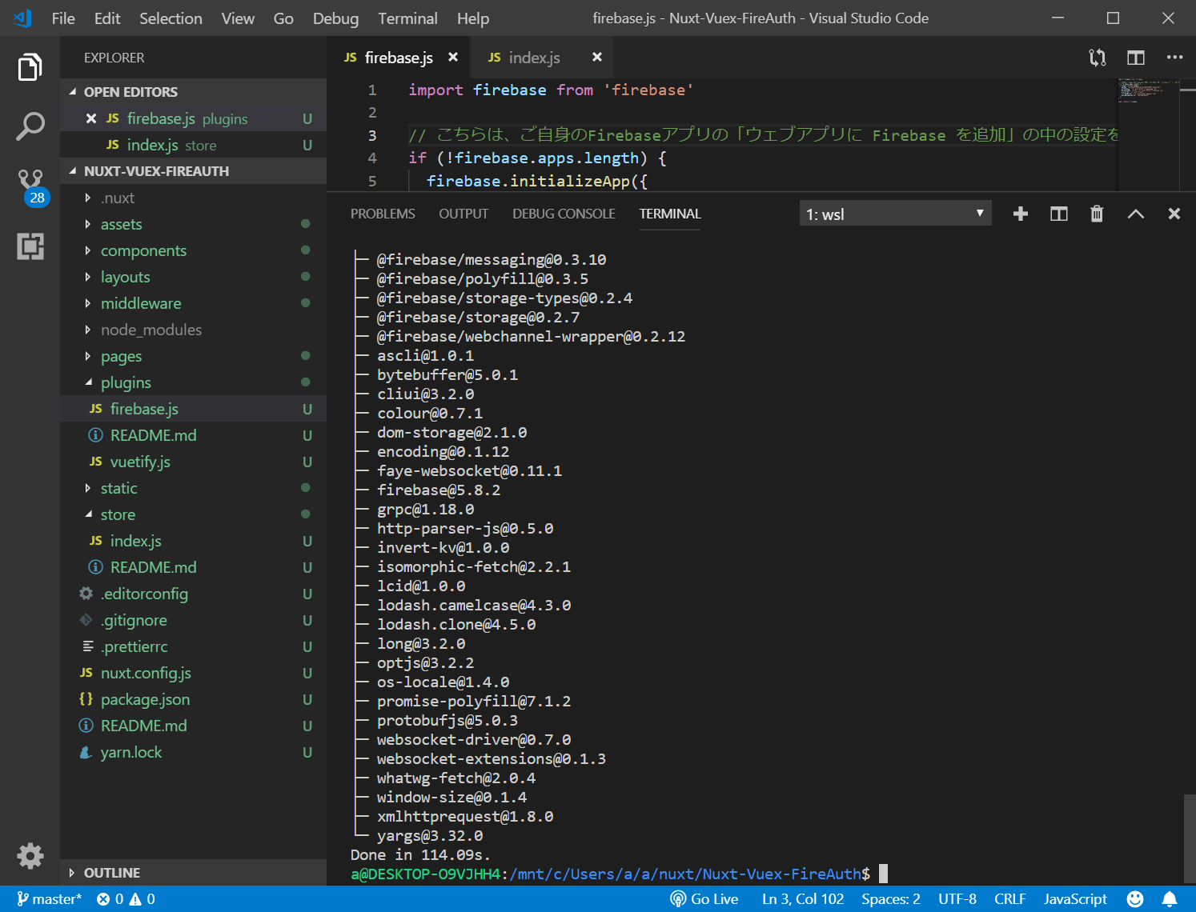The image size is (1196, 912).
Task: Open the terminal selector dropdown '1: wsl'
Action: coord(895,214)
